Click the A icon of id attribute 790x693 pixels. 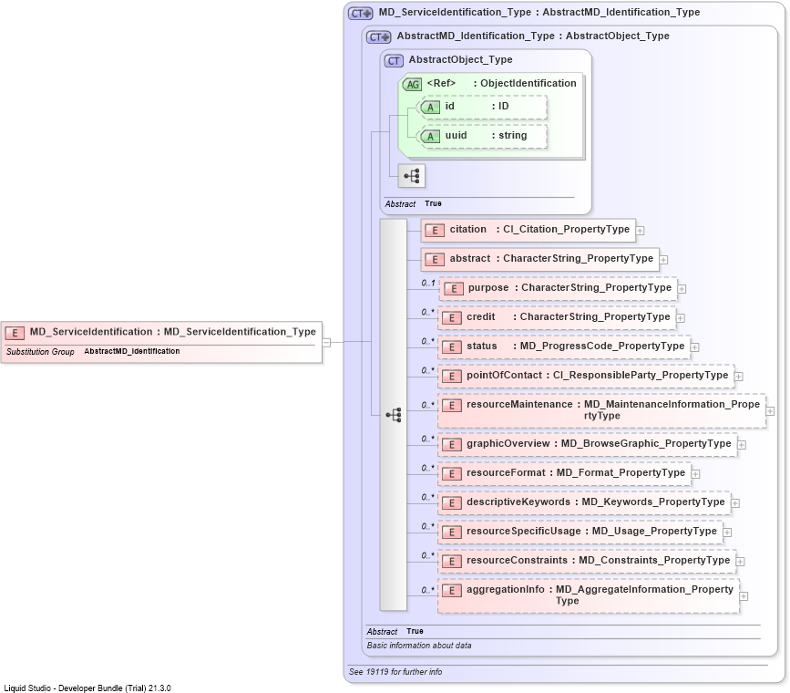point(430,108)
